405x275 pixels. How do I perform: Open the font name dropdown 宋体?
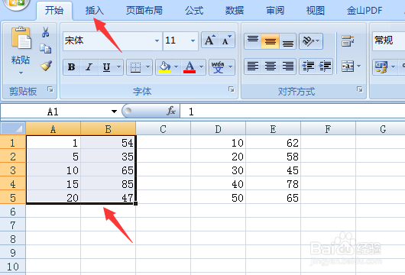pos(157,40)
